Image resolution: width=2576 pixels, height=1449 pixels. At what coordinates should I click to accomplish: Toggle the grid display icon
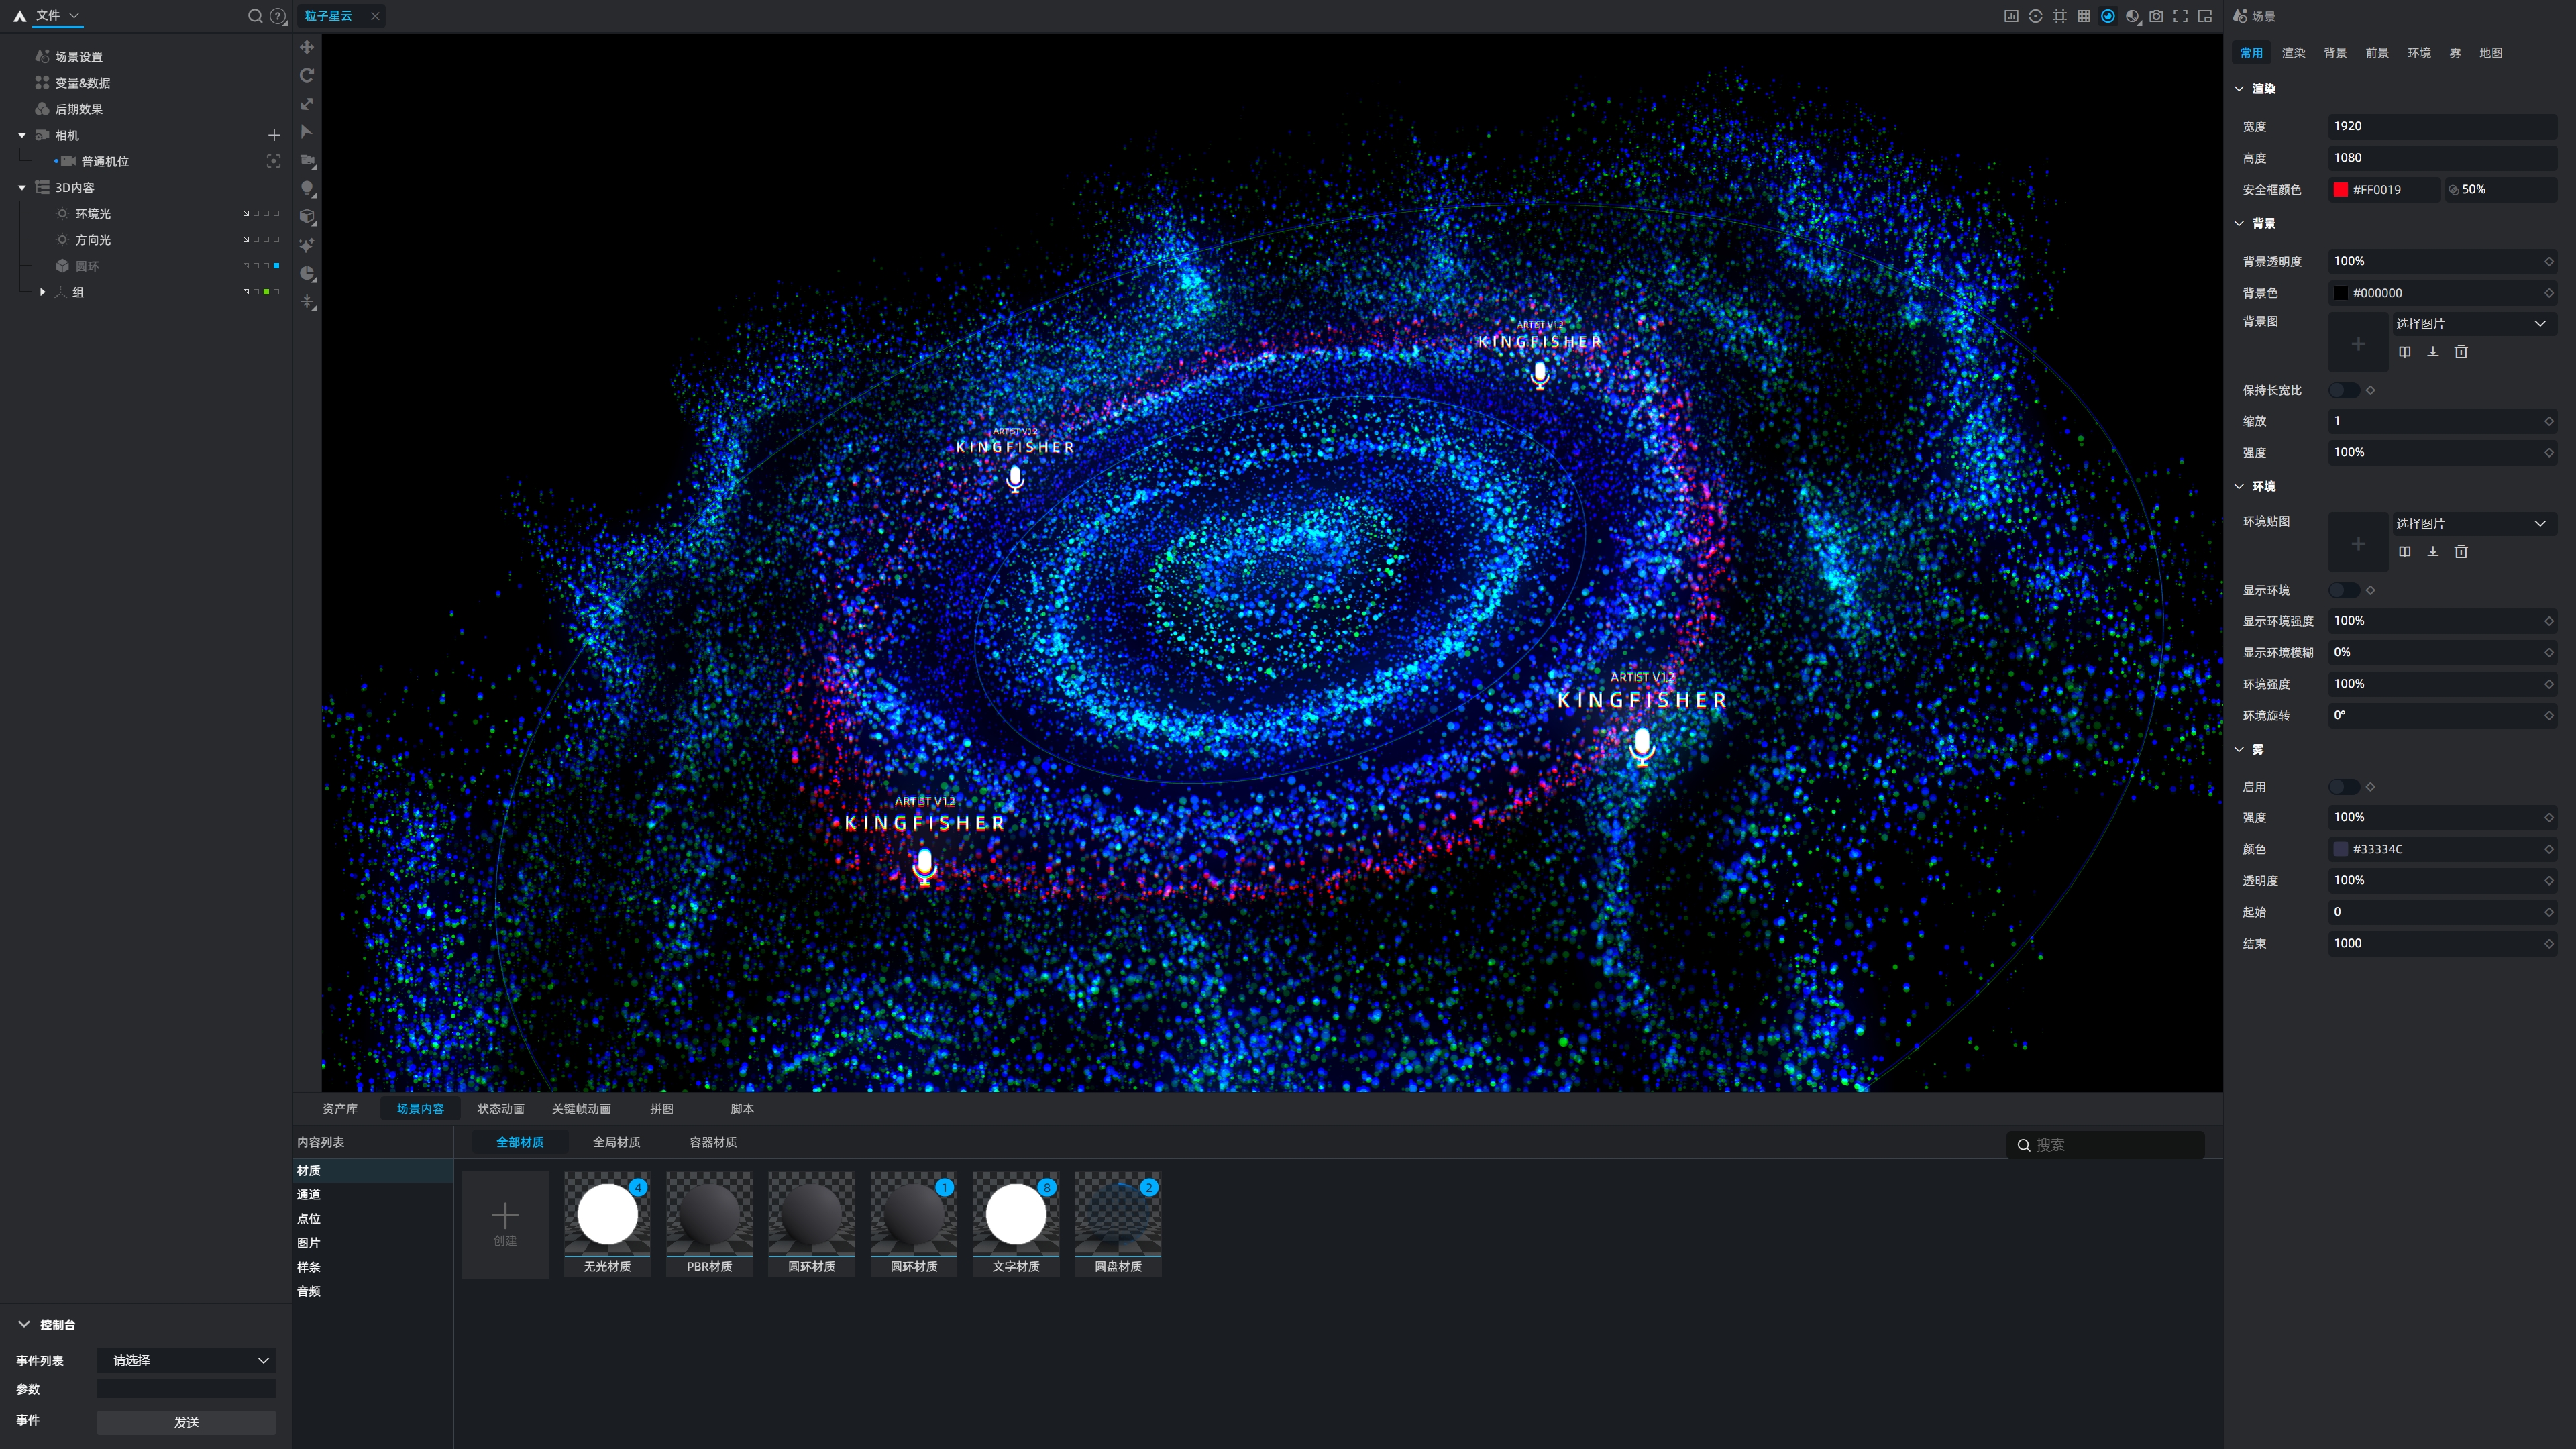pyautogui.click(x=2083, y=16)
